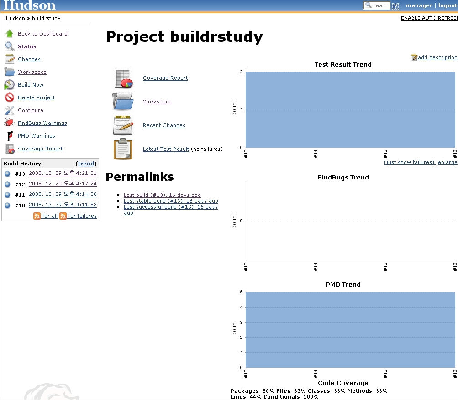This screenshot has width=458, height=400.
Task: Click the clock Build Now icon
Action: 9,85
